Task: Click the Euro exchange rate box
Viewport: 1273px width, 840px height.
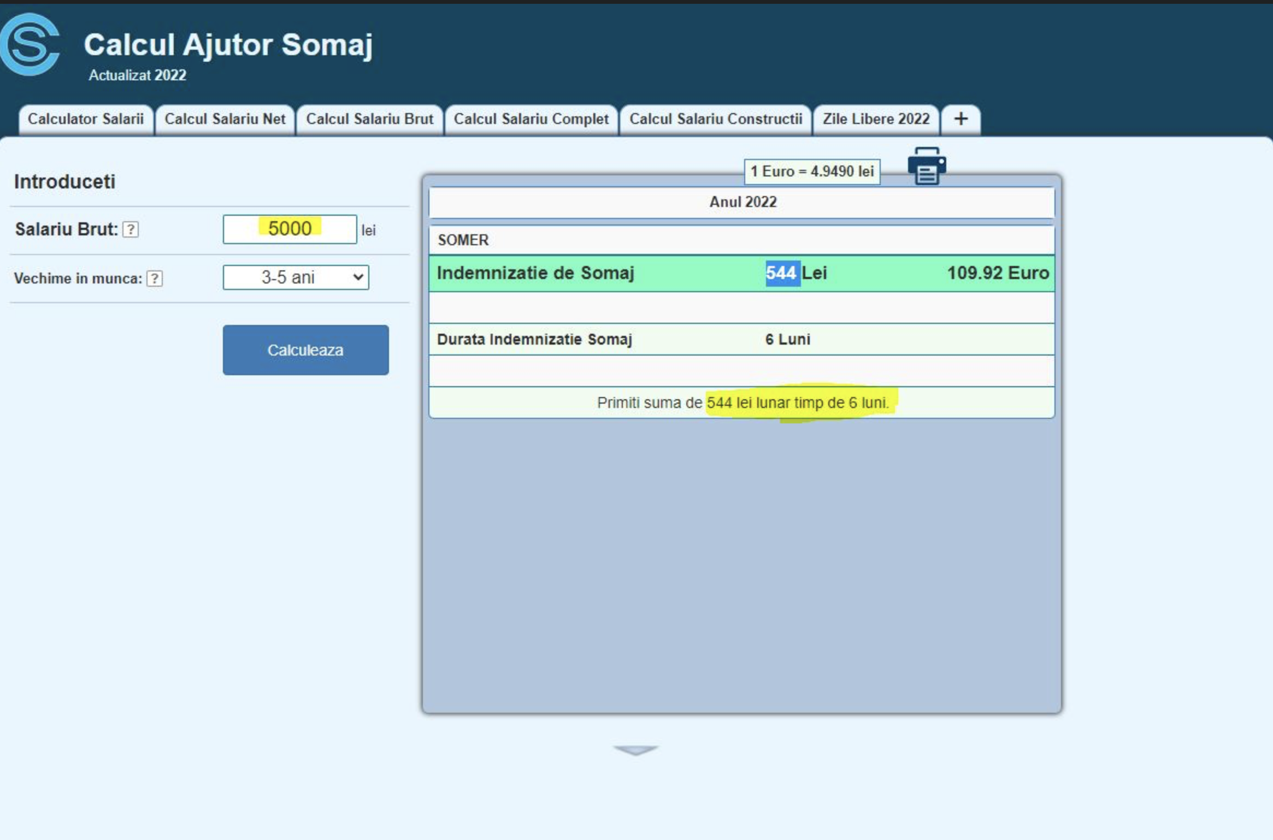Action: pos(812,171)
